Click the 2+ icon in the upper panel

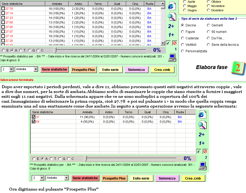click(171, 26)
